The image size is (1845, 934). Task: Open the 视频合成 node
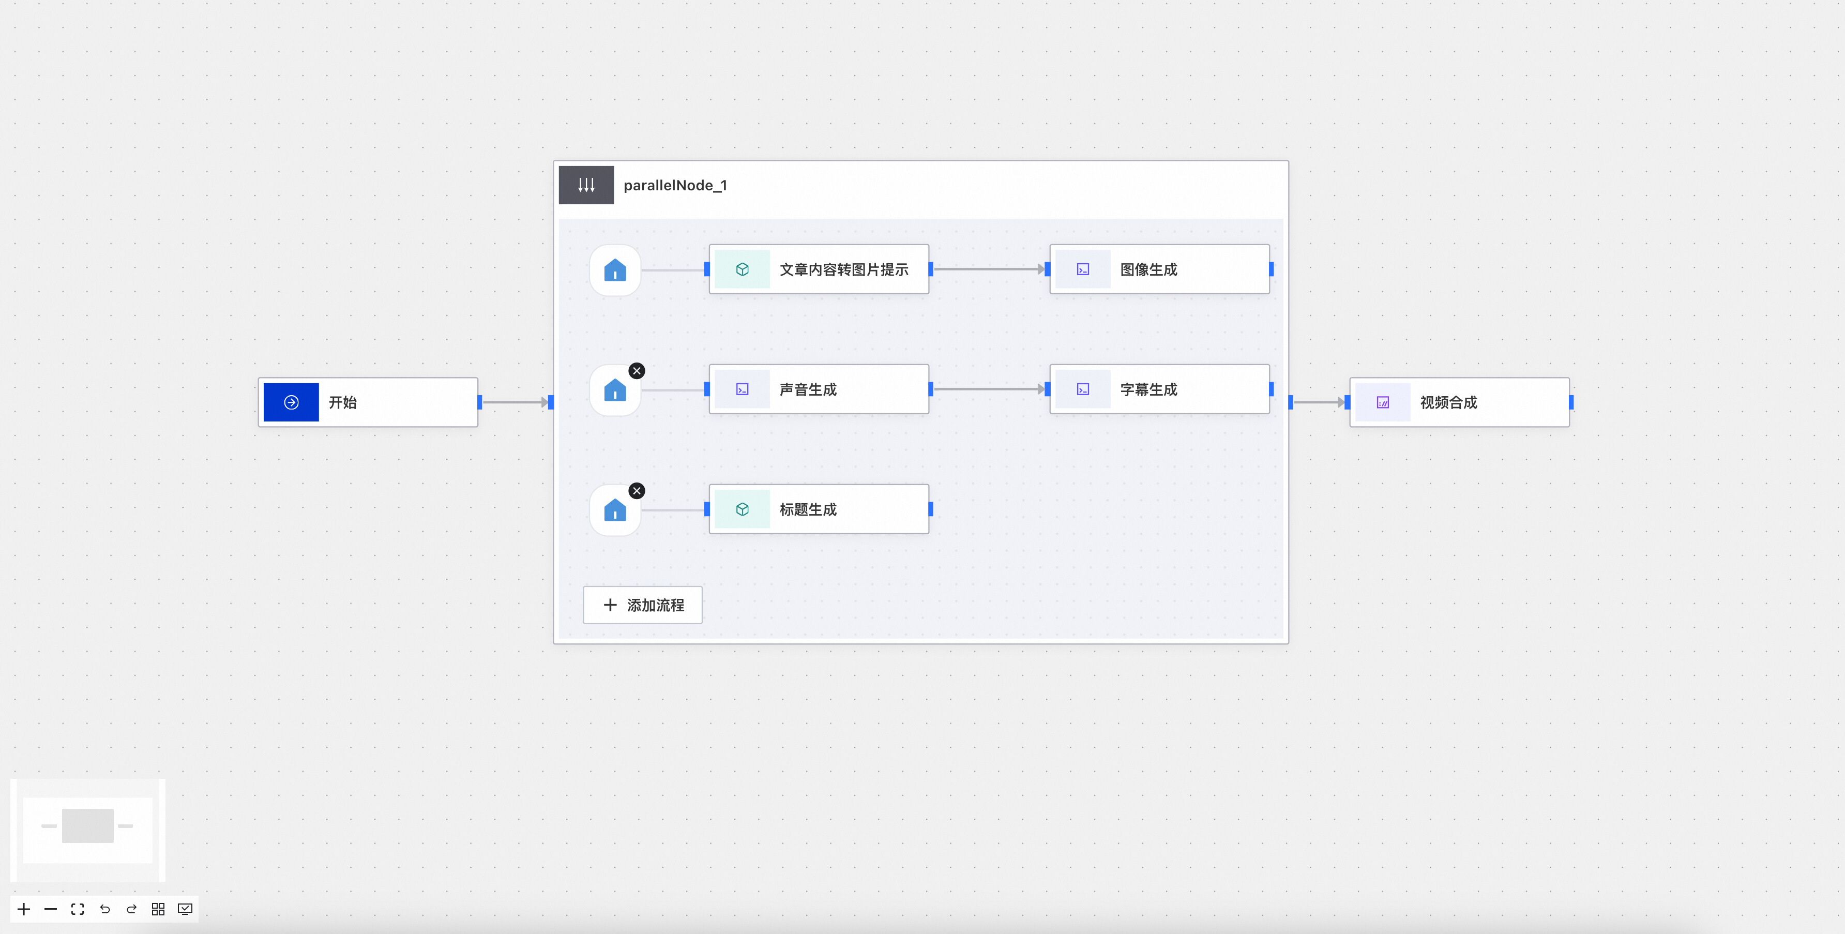click(x=1459, y=402)
